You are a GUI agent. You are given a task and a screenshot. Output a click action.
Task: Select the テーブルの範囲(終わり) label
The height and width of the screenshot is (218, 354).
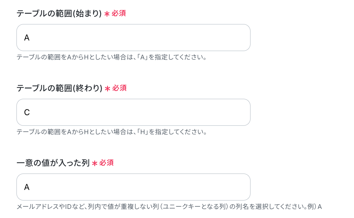pyautogui.click(x=60, y=88)
